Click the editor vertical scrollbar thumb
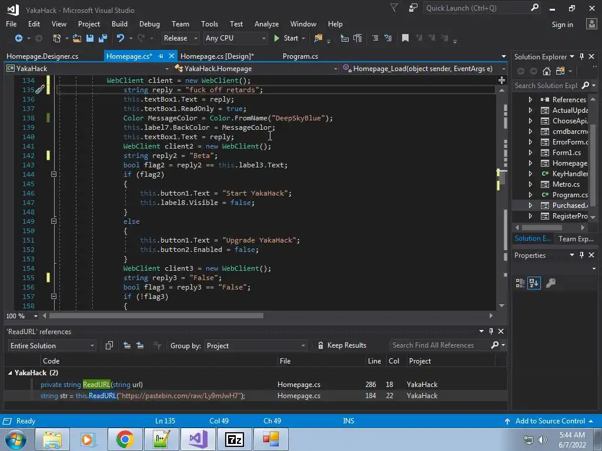 501,177
